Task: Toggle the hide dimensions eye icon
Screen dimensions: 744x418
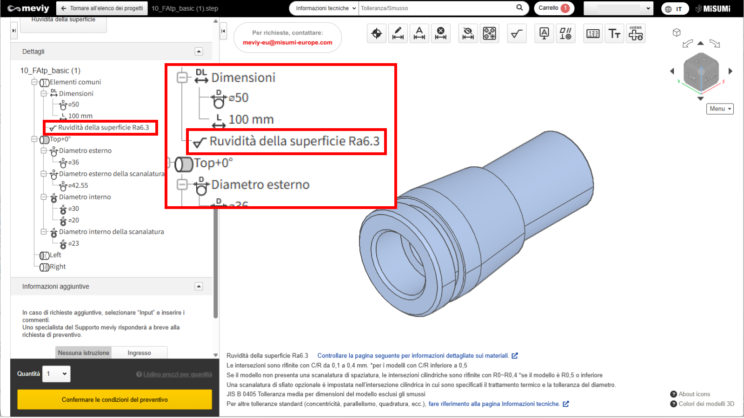Action: tap(468, 33)
